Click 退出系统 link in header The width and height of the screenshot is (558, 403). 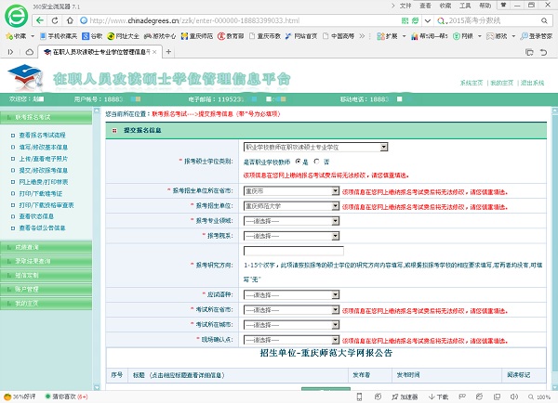(x=532, y=83)
